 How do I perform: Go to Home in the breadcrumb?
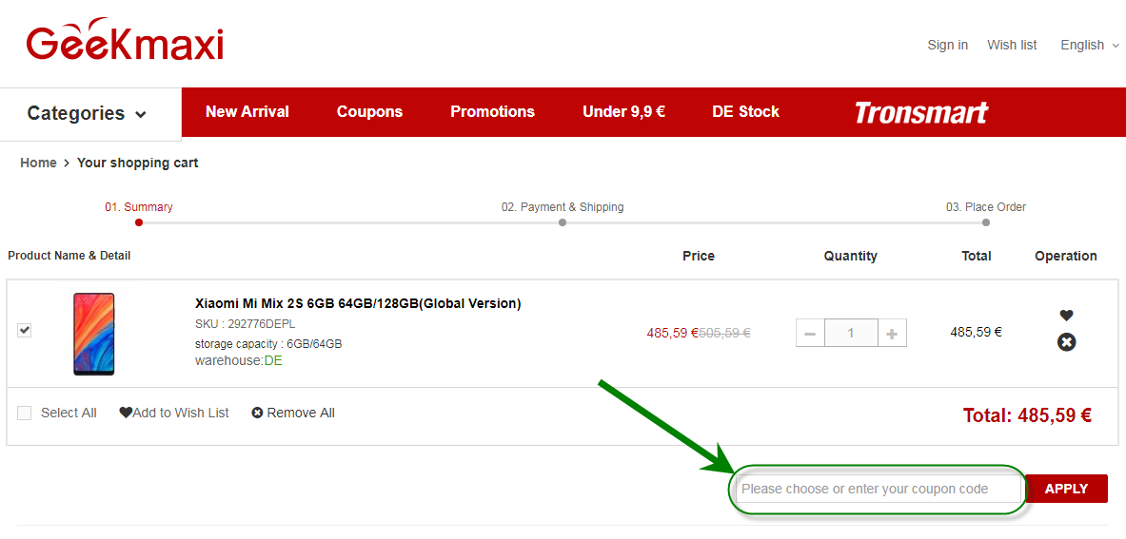38,163
